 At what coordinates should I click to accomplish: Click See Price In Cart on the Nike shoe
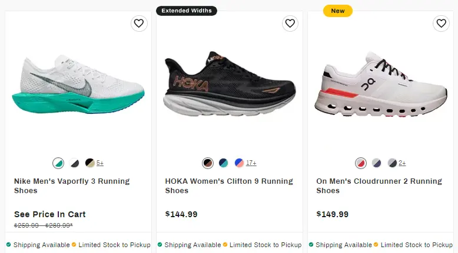point(50,214)
